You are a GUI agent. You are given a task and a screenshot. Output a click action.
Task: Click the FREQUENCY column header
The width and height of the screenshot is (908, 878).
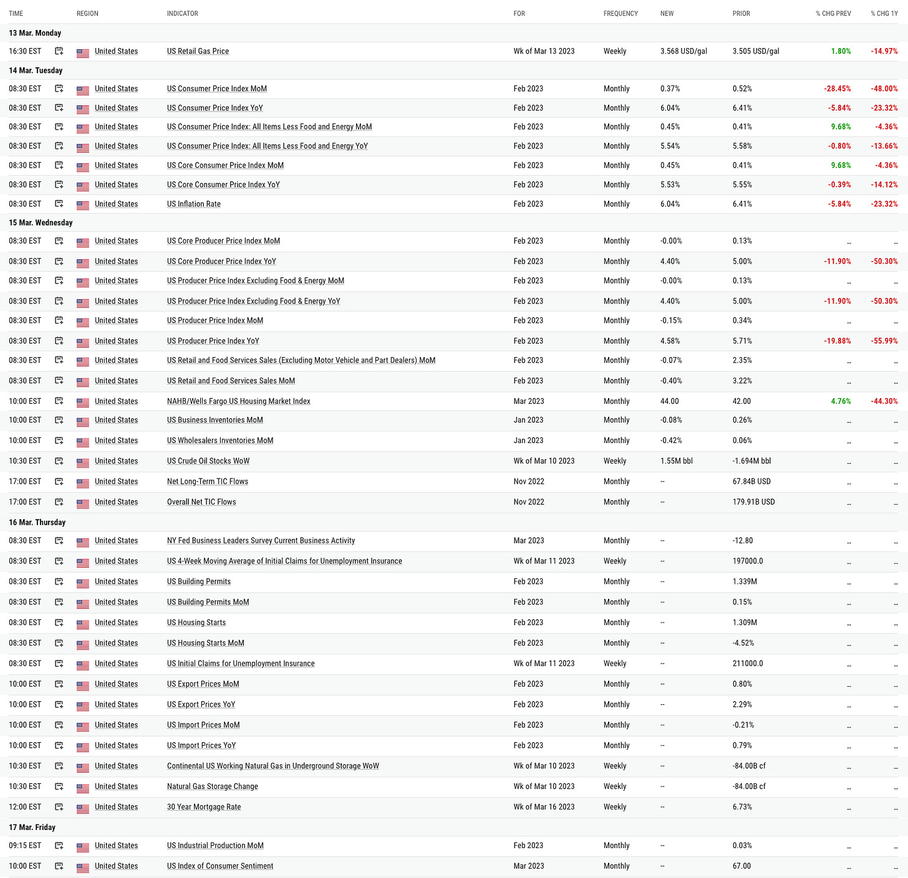pos(621,14)
